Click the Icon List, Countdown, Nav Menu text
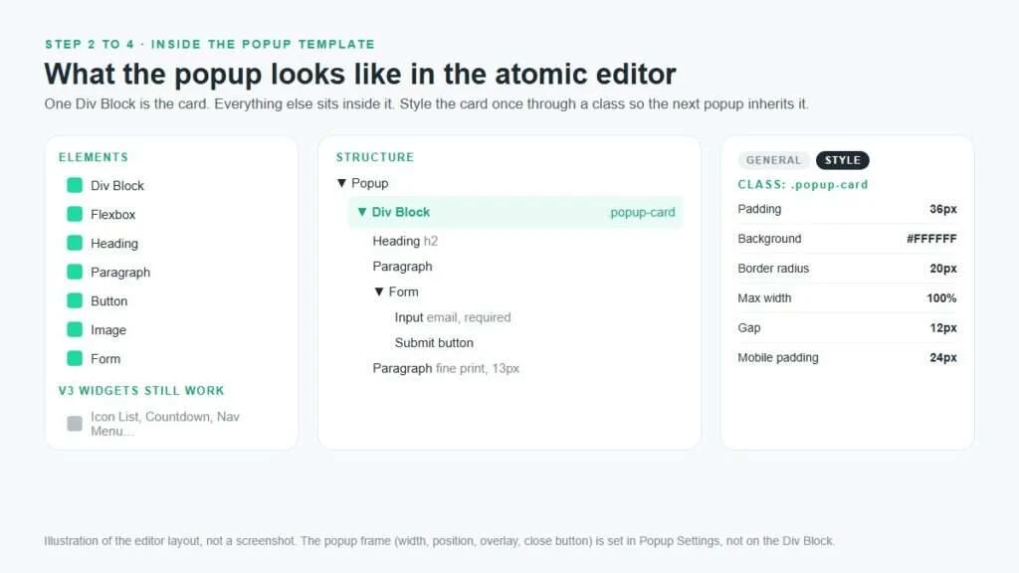 (165, 424)
